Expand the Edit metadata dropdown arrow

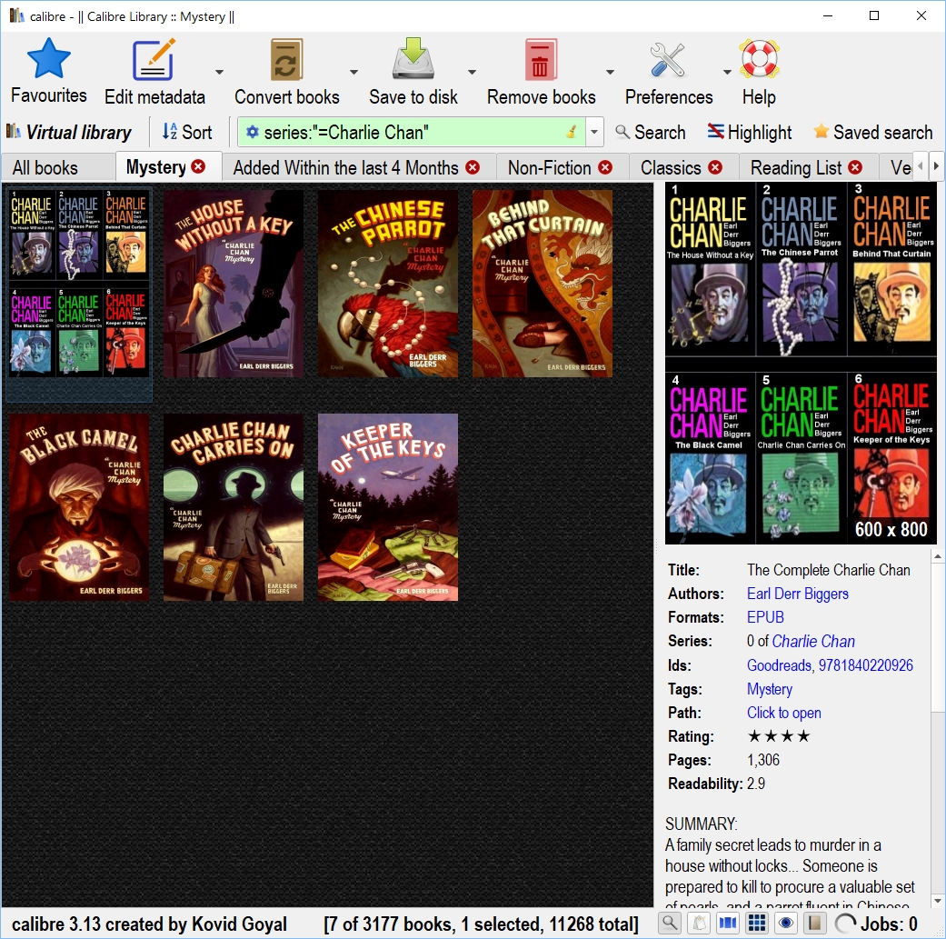(220, 72)
